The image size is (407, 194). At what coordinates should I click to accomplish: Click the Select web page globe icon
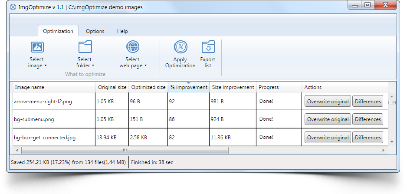click(x=133, y=47)
